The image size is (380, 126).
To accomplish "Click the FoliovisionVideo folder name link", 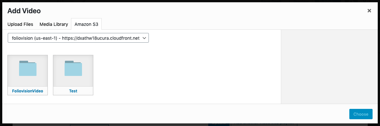I will pos(28,91).
